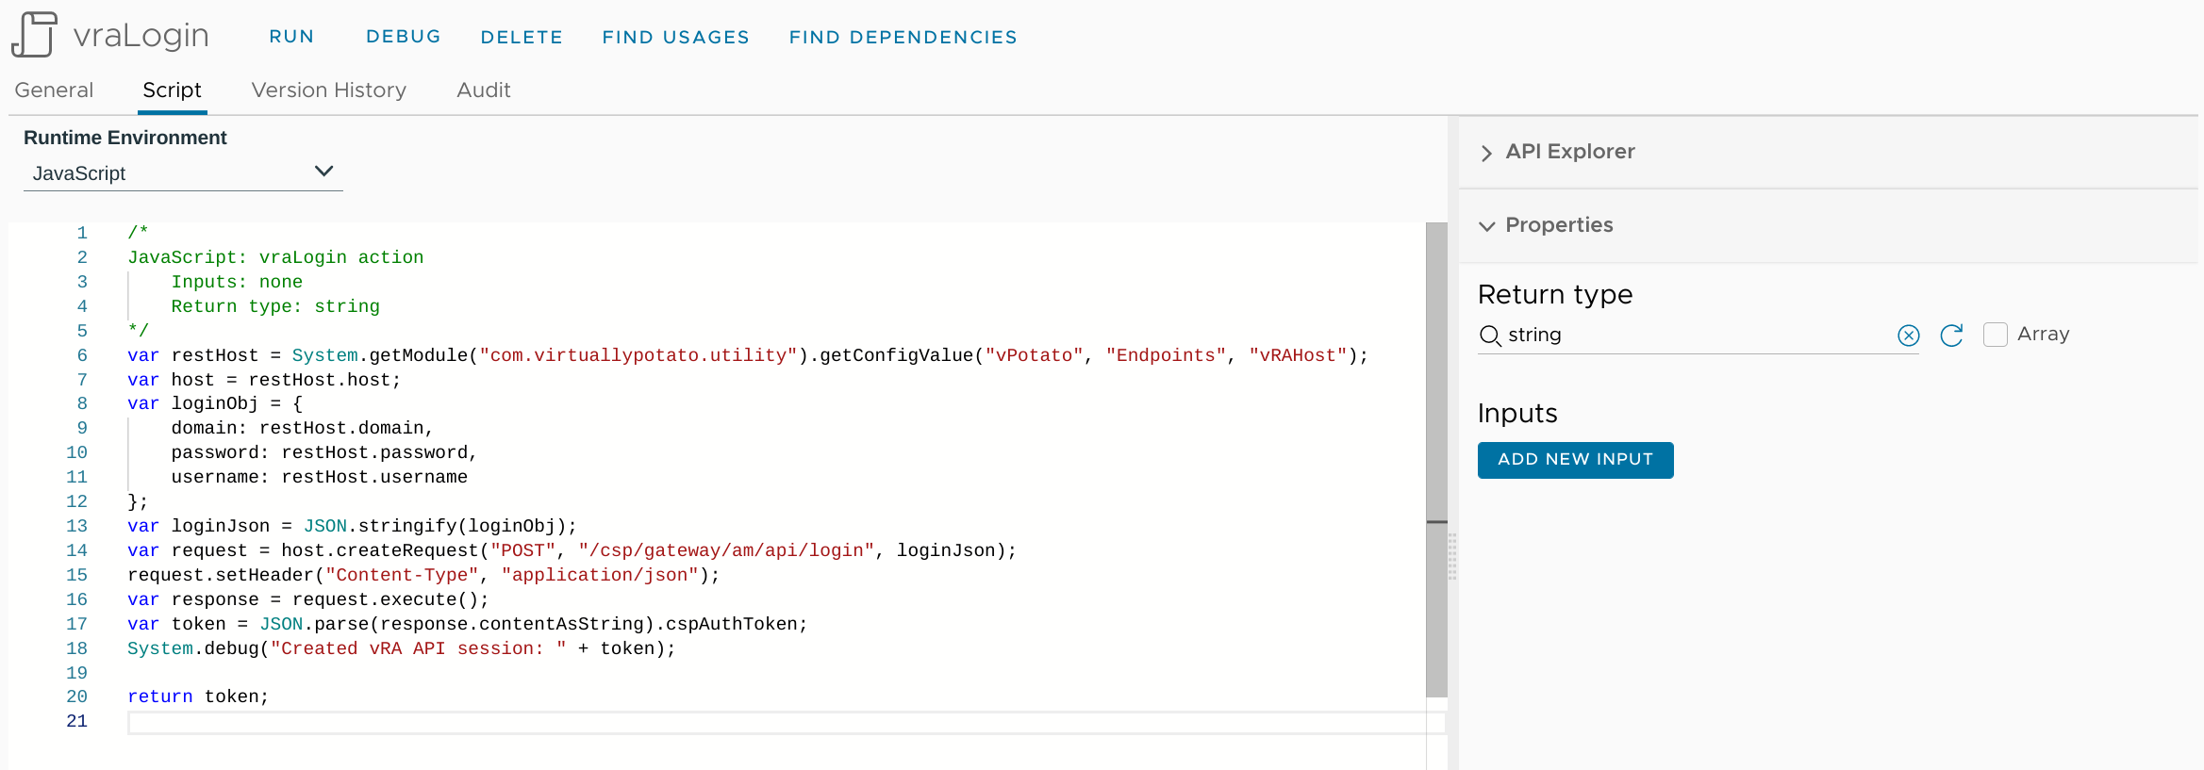Click "/csp/gateway/am/api/login" string in code

click(726, 550)
